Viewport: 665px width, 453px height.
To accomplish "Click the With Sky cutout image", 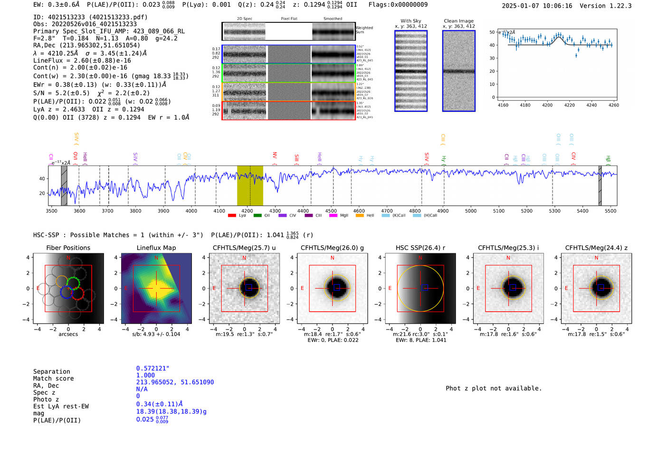I will click(x=411, y=71).
